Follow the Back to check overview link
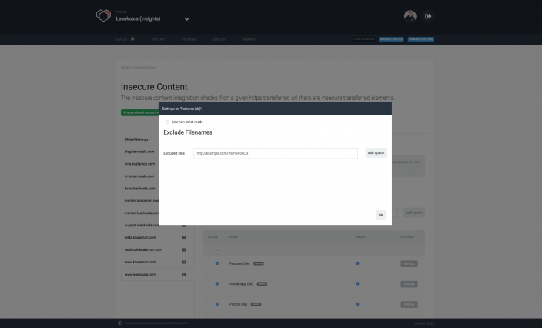Screen dimensions: 542x328 139,68
